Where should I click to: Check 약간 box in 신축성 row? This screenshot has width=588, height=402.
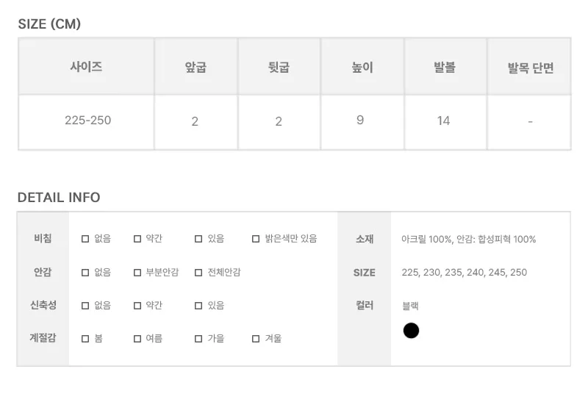click(x=137, y=306)
